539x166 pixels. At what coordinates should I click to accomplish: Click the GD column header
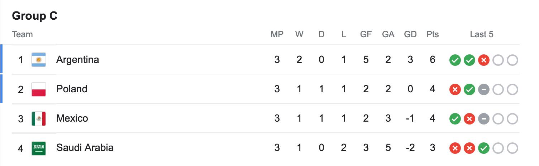[410, 34]
